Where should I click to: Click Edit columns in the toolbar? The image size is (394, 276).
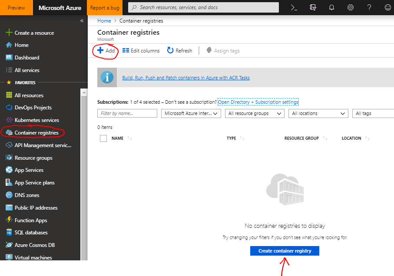coord(141,50)
